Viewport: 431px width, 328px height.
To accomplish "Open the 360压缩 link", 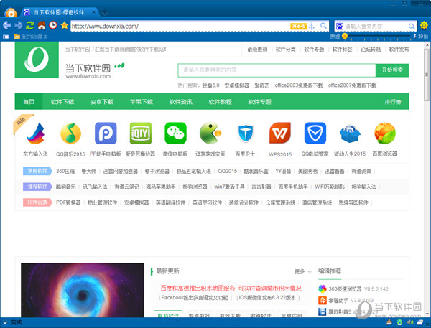I will [65, 171].
